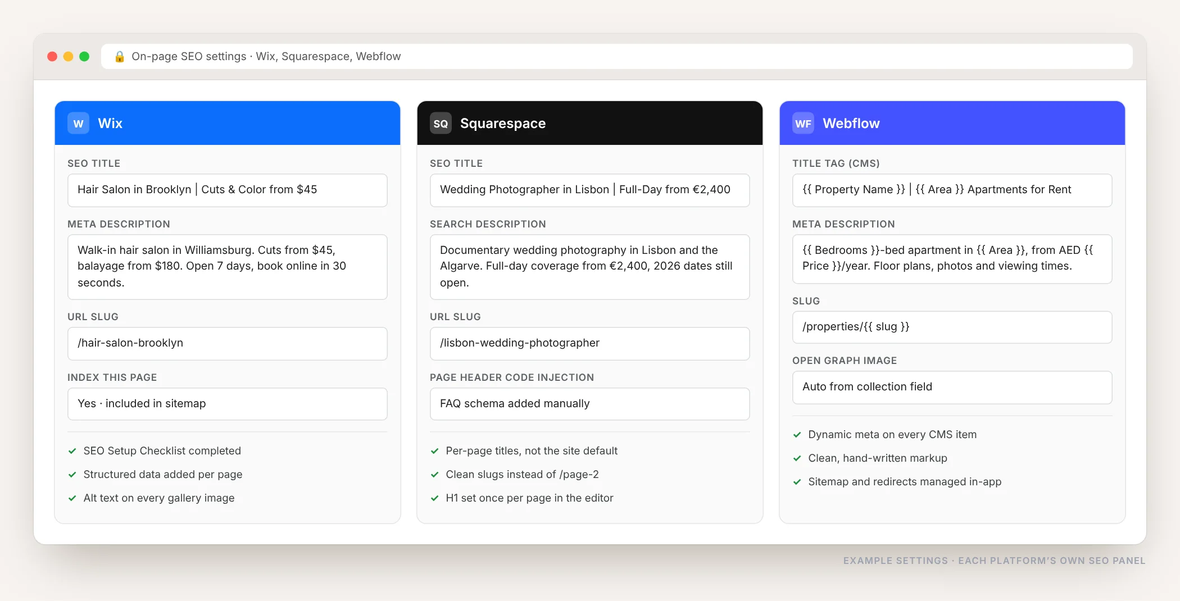Click the macOS yellow minimize window dot
This screenshot has width=1180, height=601.
[68, 56]
